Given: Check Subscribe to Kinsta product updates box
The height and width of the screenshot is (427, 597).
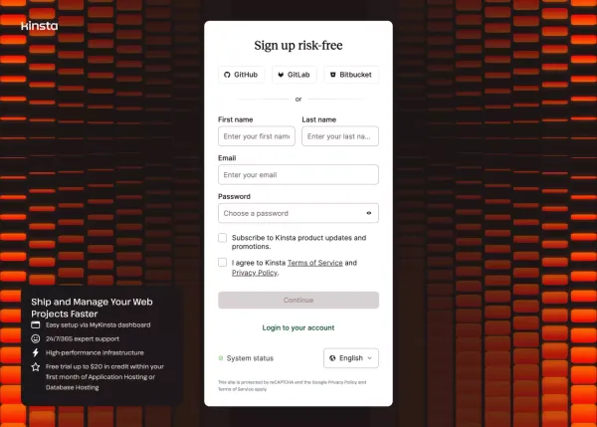Looking at the screenshot, I should click(222, 238).
